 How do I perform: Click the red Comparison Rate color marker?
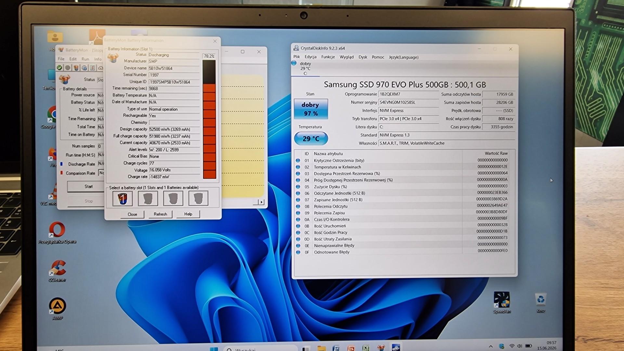click(61, 173)
